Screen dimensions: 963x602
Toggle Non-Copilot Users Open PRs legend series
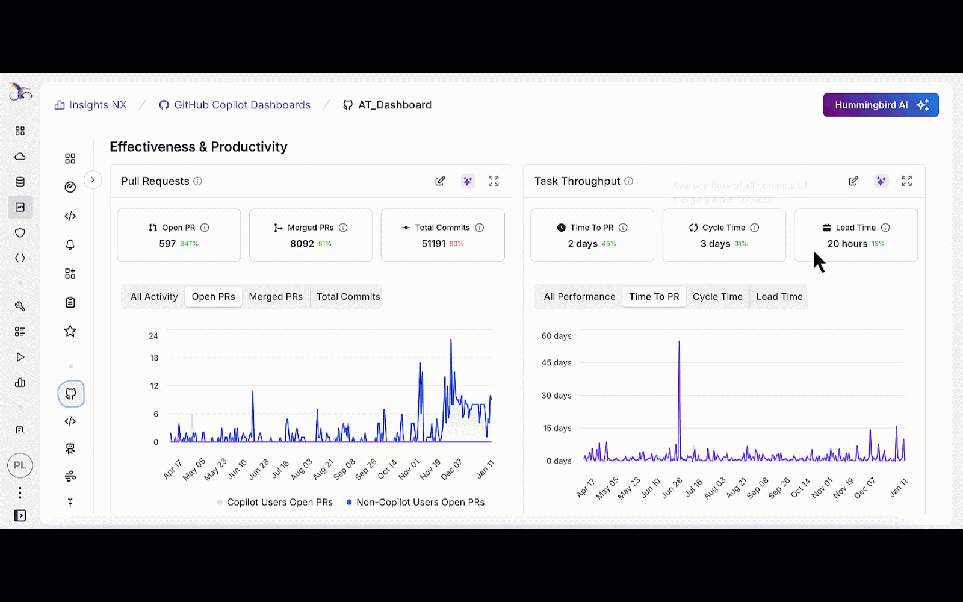(x=415, y=503)
